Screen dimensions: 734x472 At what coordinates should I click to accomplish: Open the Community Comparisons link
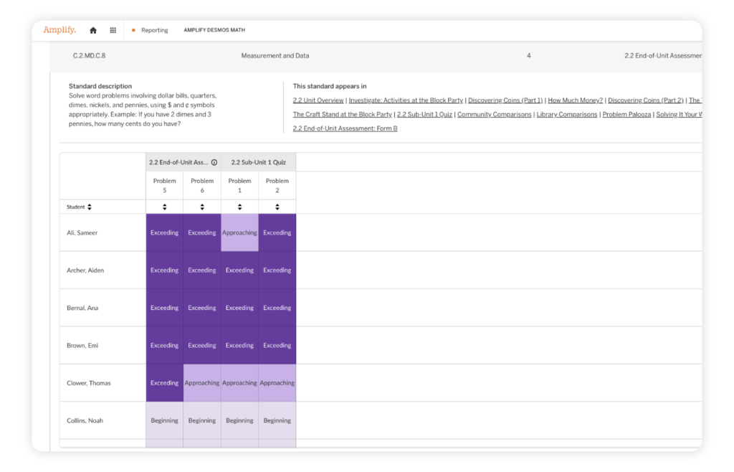click(x=494, y=114)
